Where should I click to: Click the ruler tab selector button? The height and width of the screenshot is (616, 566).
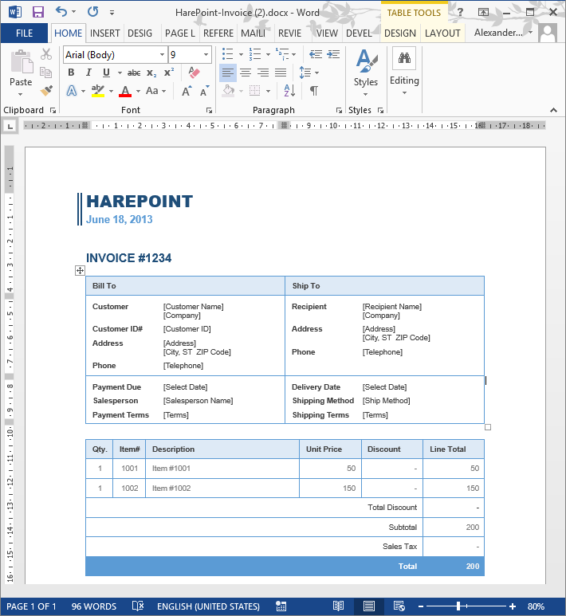(10, 126)
